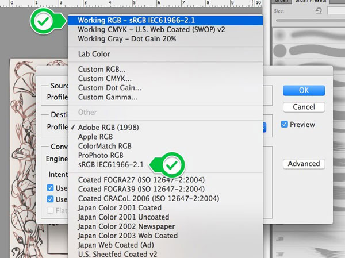Screen dimensions: 345x258
Task: Click the brush size reset icon
Action: [x=319, y=10]
